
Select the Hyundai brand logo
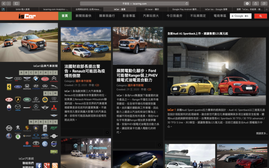36,87
